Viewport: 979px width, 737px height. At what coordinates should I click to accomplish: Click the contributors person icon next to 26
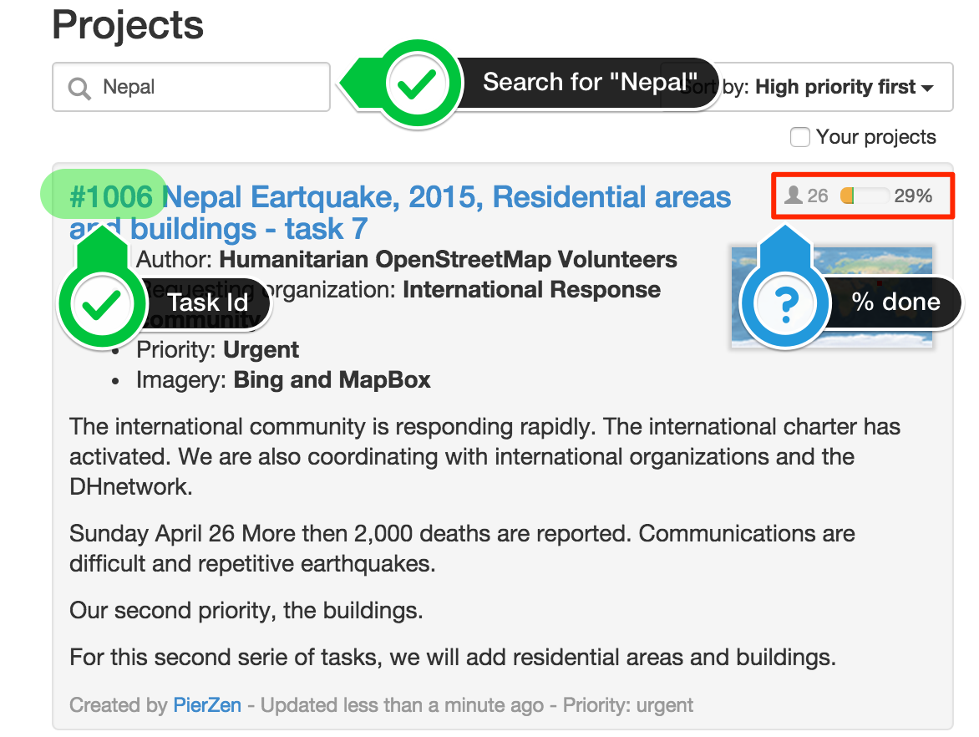(794, 196)
